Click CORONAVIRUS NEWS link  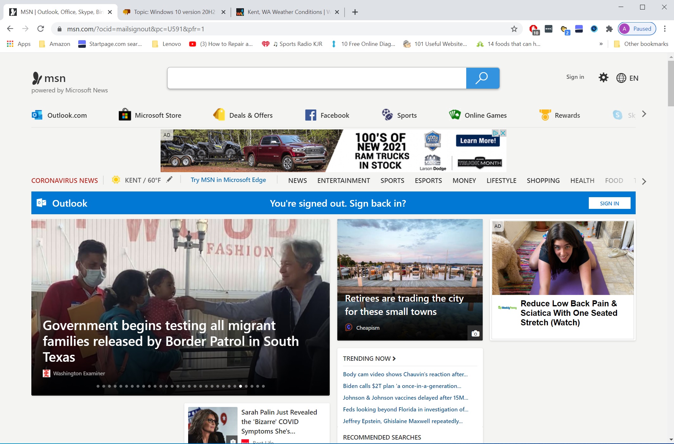(x=65, y=180)
